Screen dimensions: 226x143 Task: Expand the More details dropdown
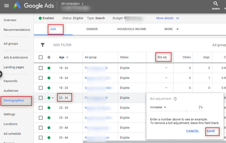click(x=168, y=18)
